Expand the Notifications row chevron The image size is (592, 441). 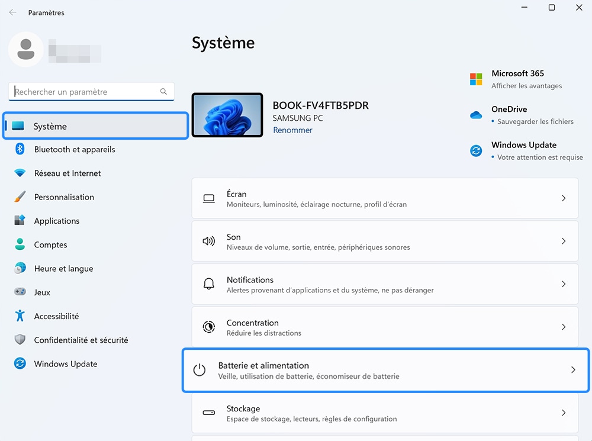tap(564, 284)
